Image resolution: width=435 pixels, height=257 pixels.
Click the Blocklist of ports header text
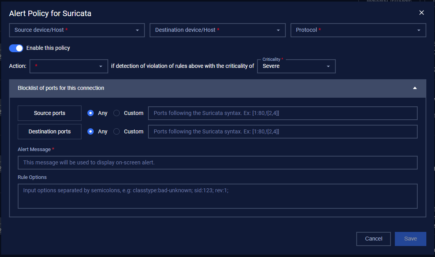tap(61, 88)
